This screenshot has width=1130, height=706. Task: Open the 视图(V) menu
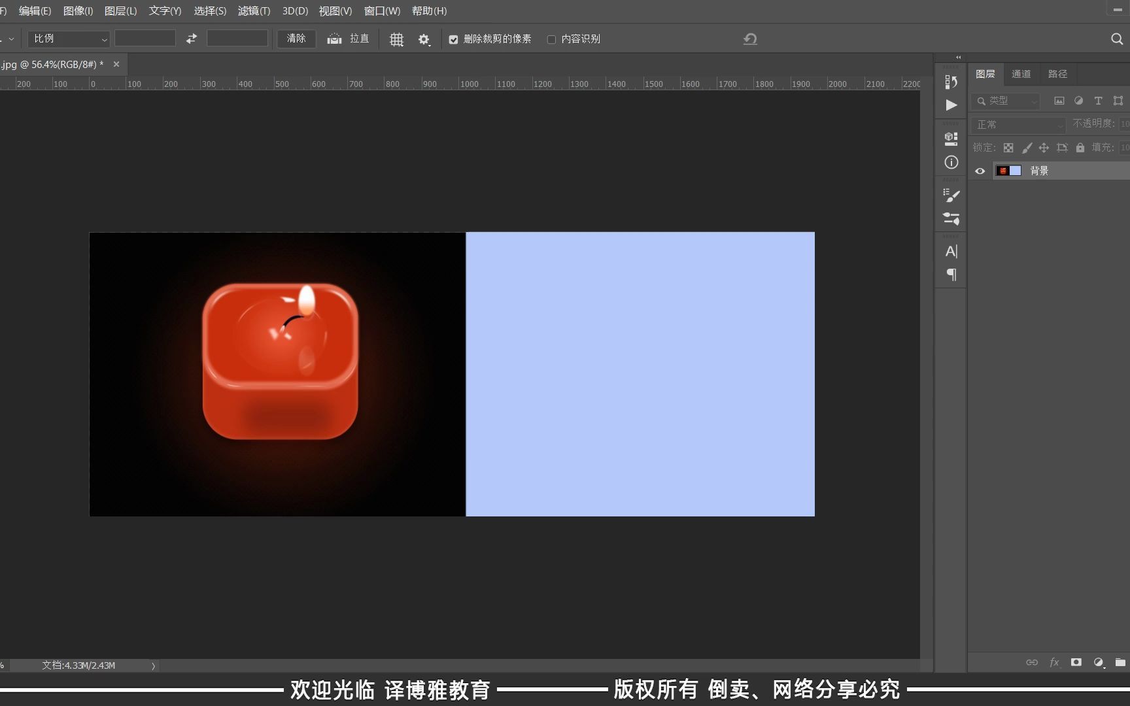click(x=335, y=11)
